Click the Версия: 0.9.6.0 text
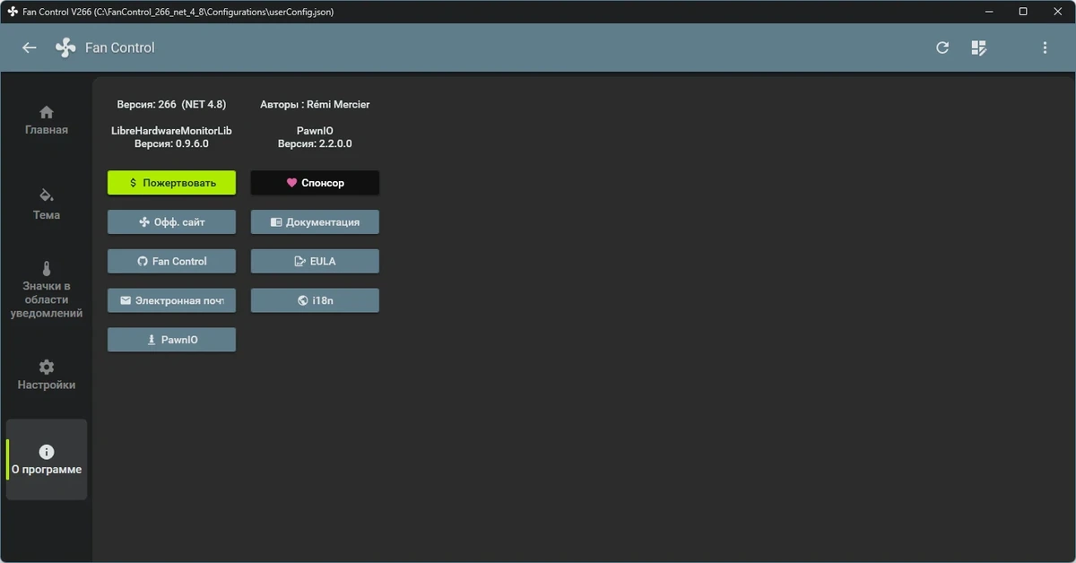 (171, 143)
